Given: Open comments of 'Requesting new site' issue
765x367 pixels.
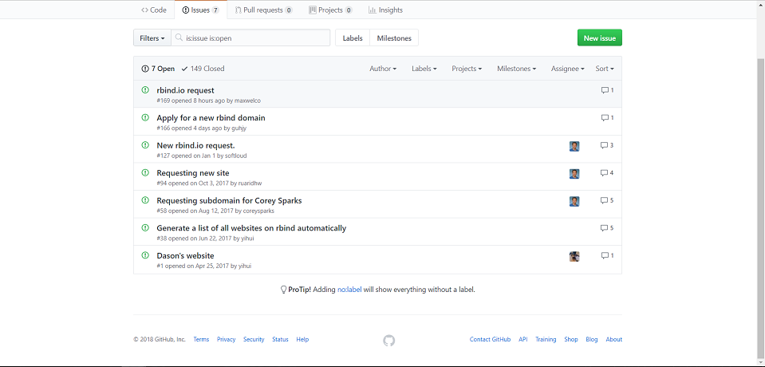Looking at the screenshot, I should pos(607,173).
